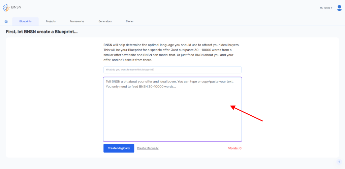Screen dimensions: 345x169
Task: Click into the offer description text area
Action: pos(172,109)
